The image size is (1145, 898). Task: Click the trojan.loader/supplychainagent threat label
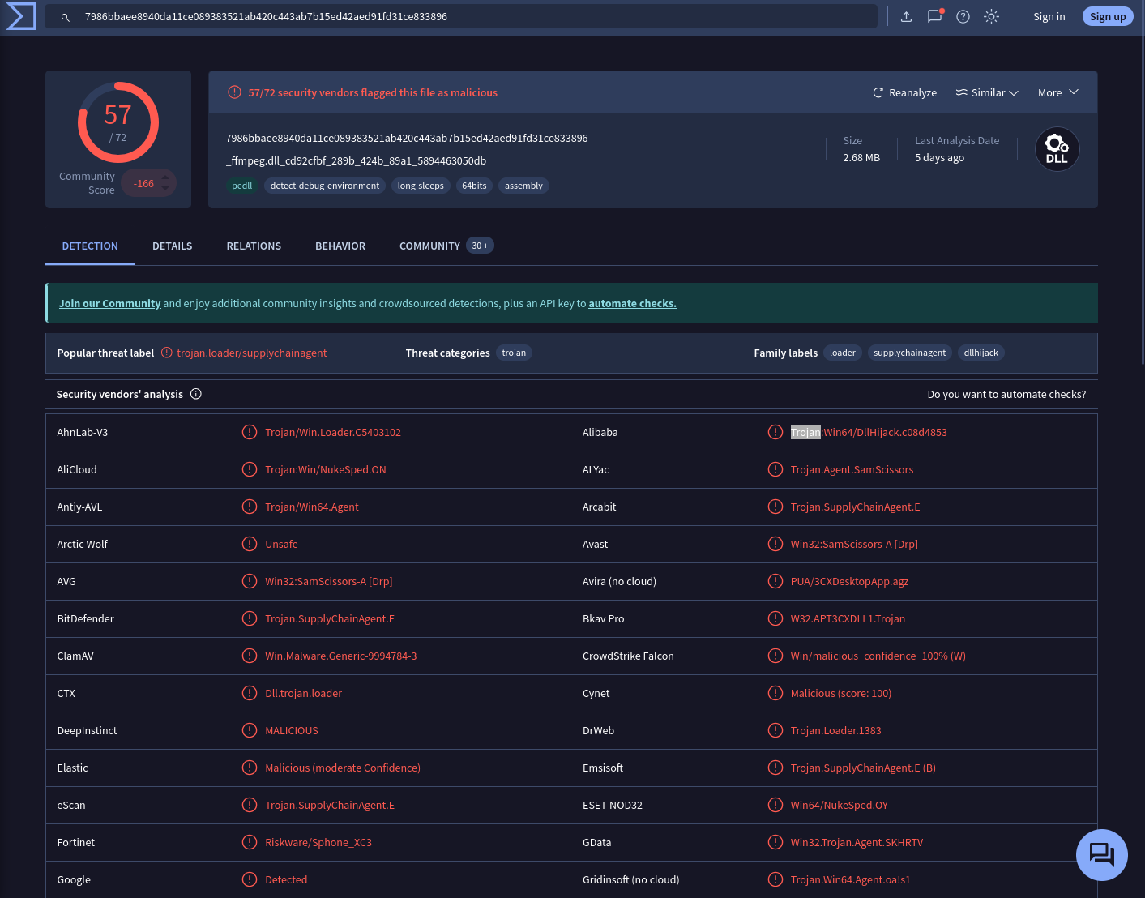[x=252, y=353]
